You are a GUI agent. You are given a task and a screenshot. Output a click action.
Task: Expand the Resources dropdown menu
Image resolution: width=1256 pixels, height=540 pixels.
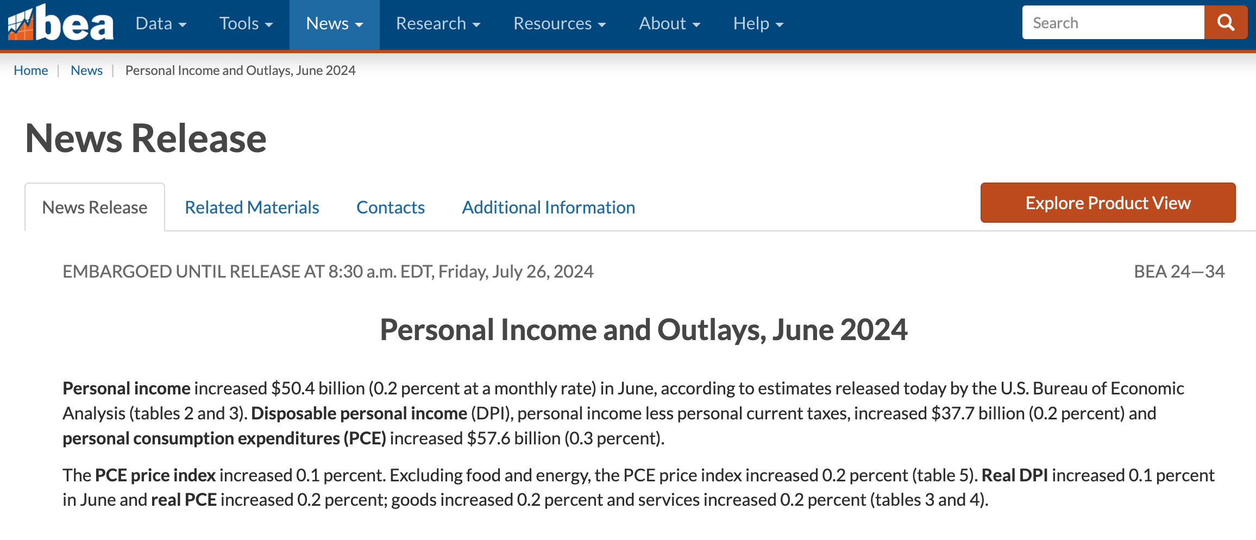tap(559, 24)
